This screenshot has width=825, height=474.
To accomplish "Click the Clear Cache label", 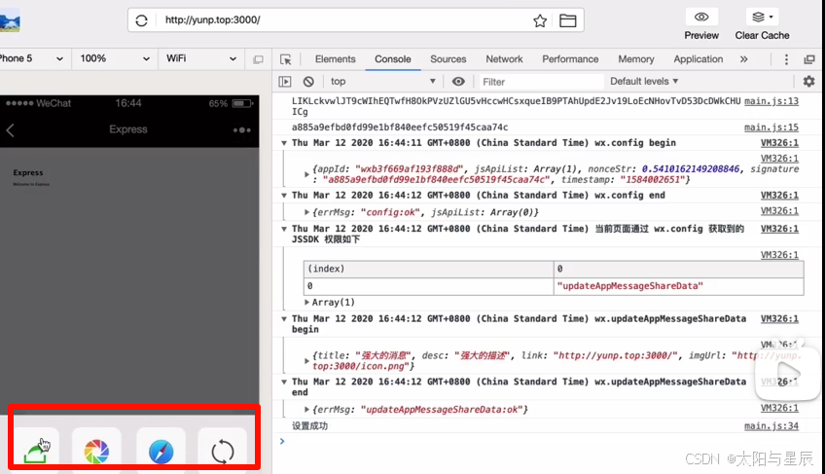I will click(762, 35).
